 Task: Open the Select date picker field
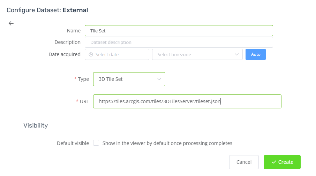pos(117,54)
